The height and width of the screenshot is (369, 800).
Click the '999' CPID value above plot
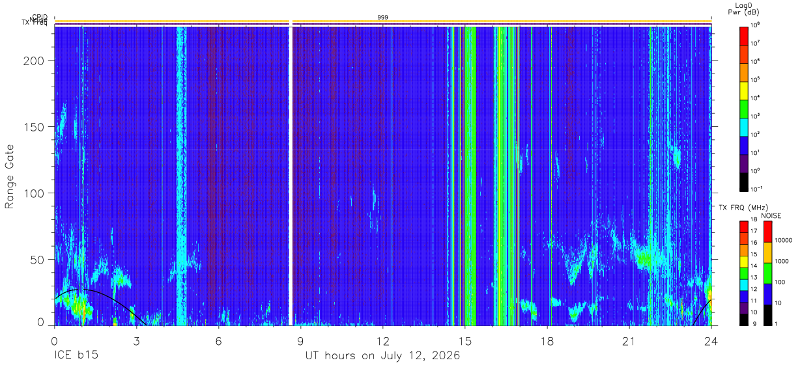[383, 17]
